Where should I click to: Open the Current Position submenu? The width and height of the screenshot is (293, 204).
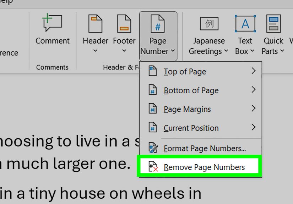pos(201,128)
